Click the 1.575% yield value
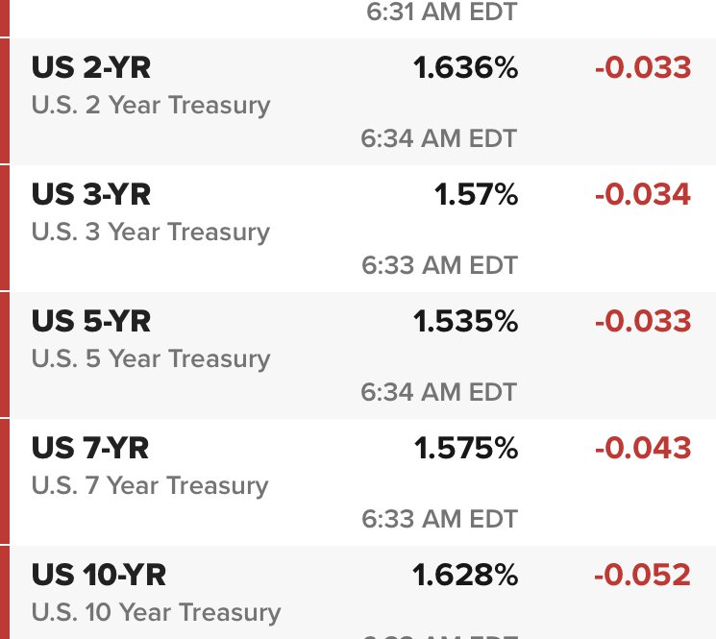Image resolution: width=716 pixels, height=639 pixels. coord(466,448)
